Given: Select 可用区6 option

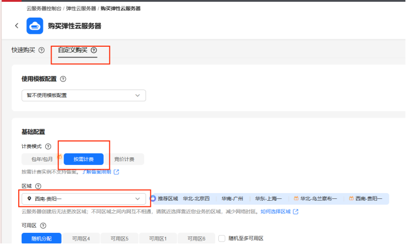Looking at the screenshot, I should click(x=197, y=238).
